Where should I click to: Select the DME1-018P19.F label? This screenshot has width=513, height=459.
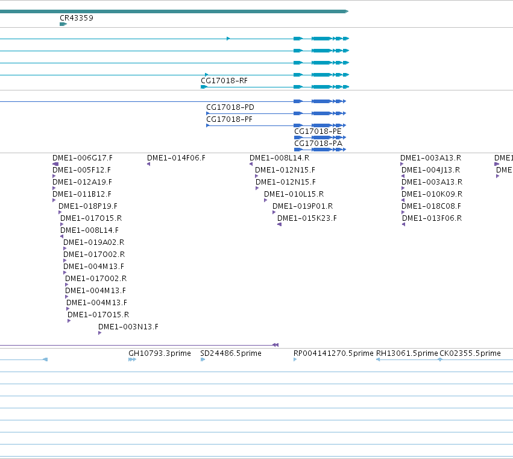tap(87, 206)
